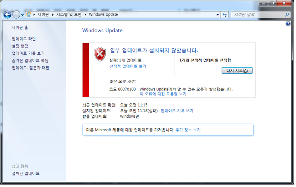The height and width of the screenshot is (187, 296).
Task: Open 이 오류에 대한 도움말 보기 link
Action: coord(163,94)
